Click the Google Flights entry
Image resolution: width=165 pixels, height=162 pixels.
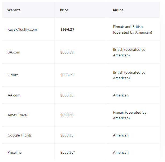point(20,135)
